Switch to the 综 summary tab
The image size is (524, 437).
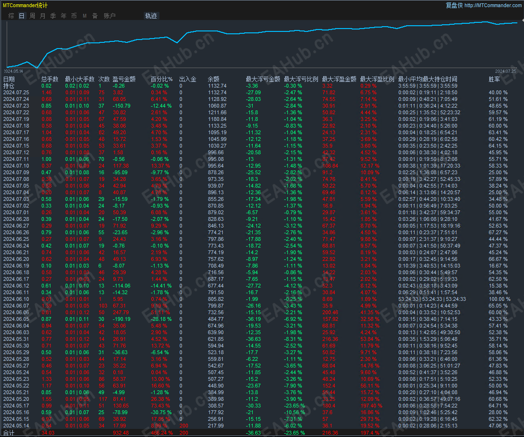click(x=11, y=16)
